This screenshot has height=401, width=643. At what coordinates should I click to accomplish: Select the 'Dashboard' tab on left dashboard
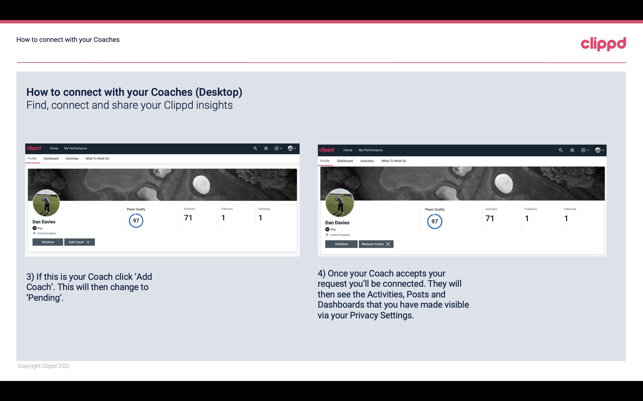tap(51, 158)
